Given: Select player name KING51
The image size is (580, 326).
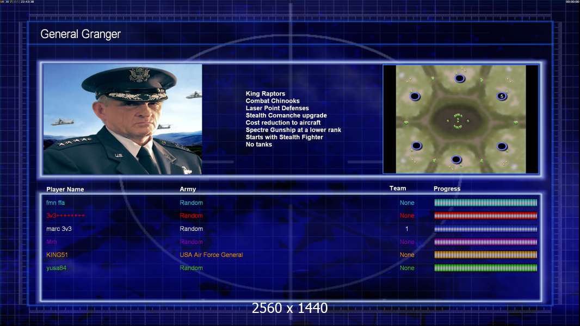Looking at the screenshot, I should coord(57,255).
